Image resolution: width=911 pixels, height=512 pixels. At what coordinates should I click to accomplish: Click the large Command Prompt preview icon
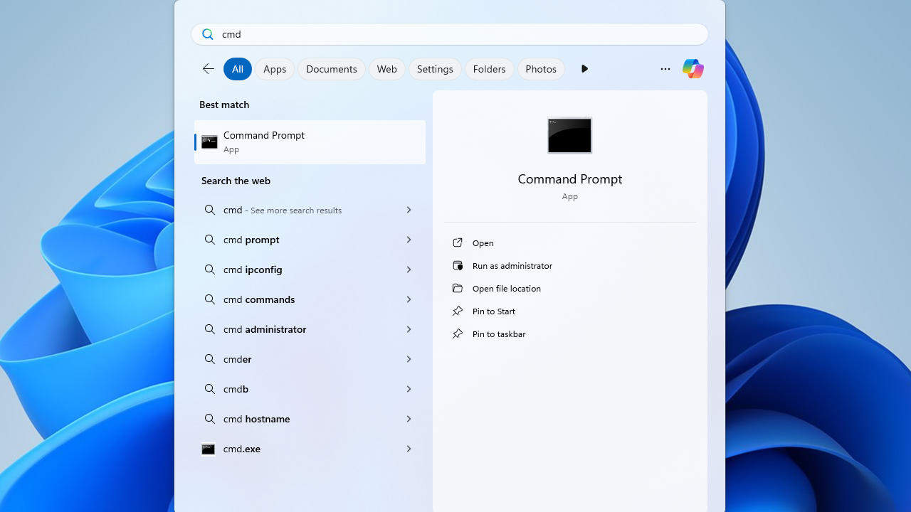(x=569, y=135)
